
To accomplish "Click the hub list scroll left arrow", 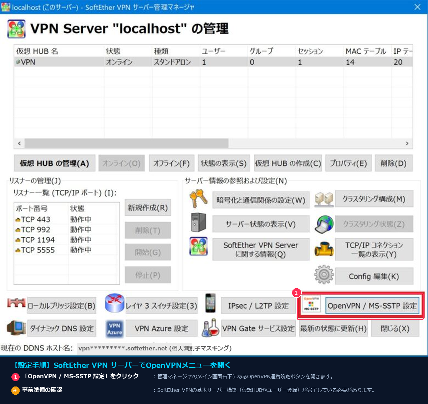I will 19,143.
